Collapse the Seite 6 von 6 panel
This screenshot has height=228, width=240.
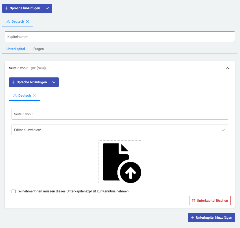[227, 68]
